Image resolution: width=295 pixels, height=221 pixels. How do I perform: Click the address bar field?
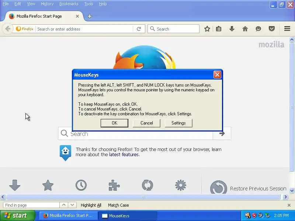point(84,29)
